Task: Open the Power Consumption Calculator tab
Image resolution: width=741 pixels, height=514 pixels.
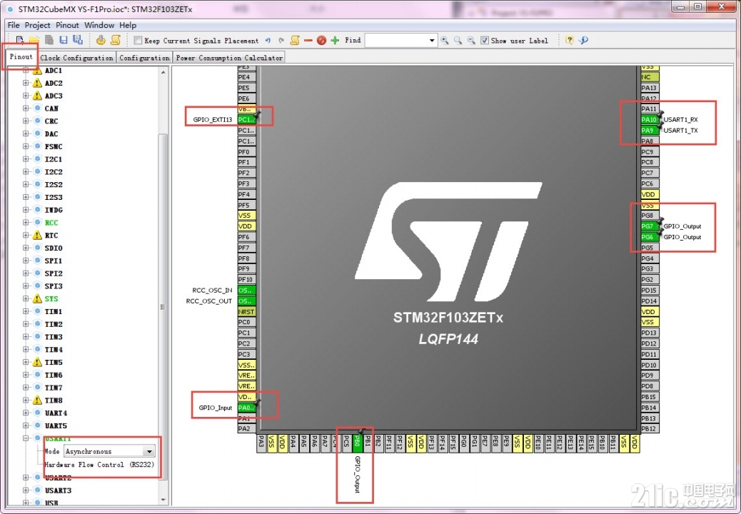Action: [229, 58]
